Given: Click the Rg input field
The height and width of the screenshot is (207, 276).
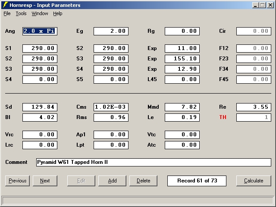Looking at the screenshot, I should click(x=182, y=31).
